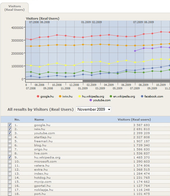Image resolution: width=170 pixels, height=196 pixels.
Task: Uncheck the hu.wikipedia.org checkbox
Action: (10, 157)
